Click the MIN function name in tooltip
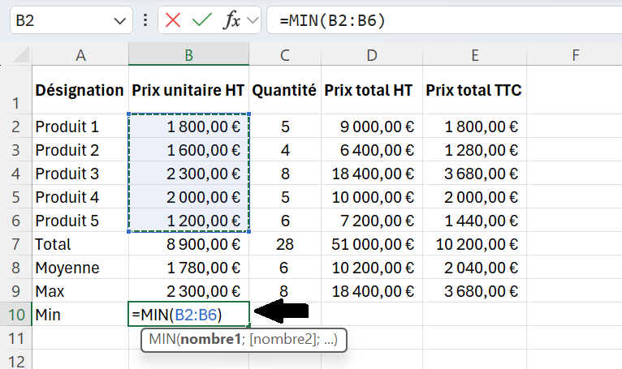Screen dimensions: 622x369 (162, 339)
